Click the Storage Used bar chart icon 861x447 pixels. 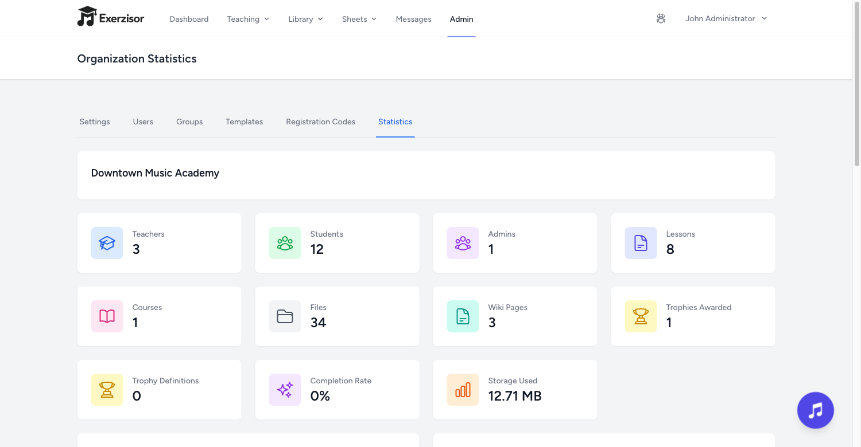point(463,390)
